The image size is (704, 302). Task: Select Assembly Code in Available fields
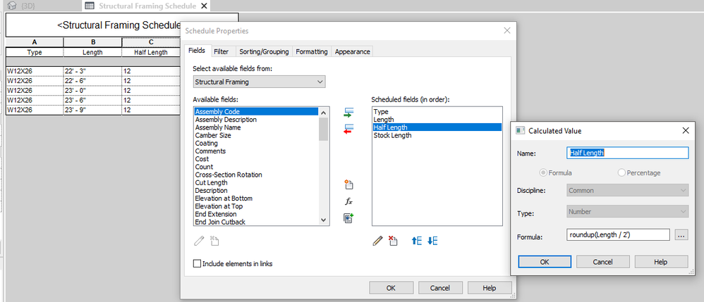[256, 111]
